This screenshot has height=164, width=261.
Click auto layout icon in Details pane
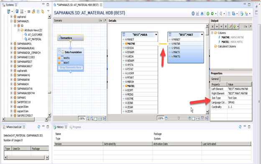point(207,118)
